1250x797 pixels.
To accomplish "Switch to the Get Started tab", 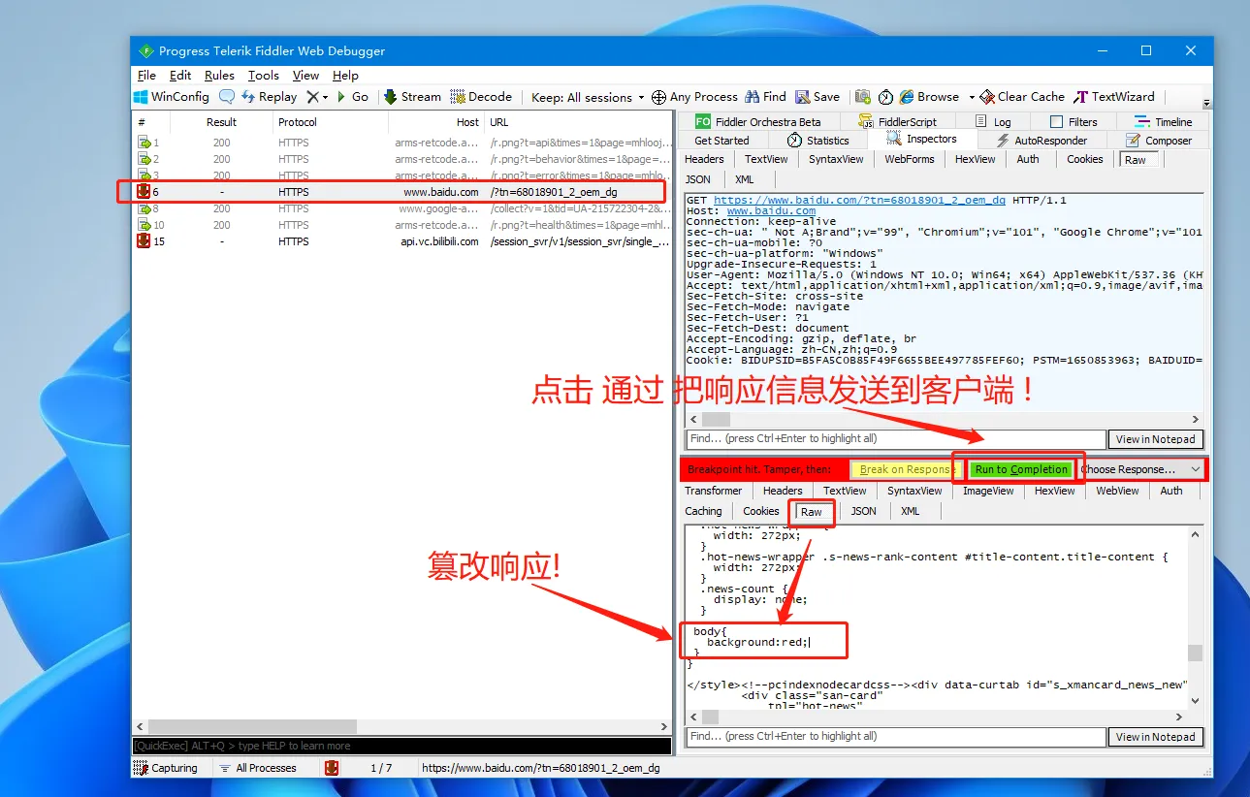I will tap(721, 140).
